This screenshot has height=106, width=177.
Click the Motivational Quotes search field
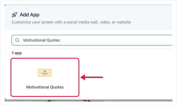point(92,40)
